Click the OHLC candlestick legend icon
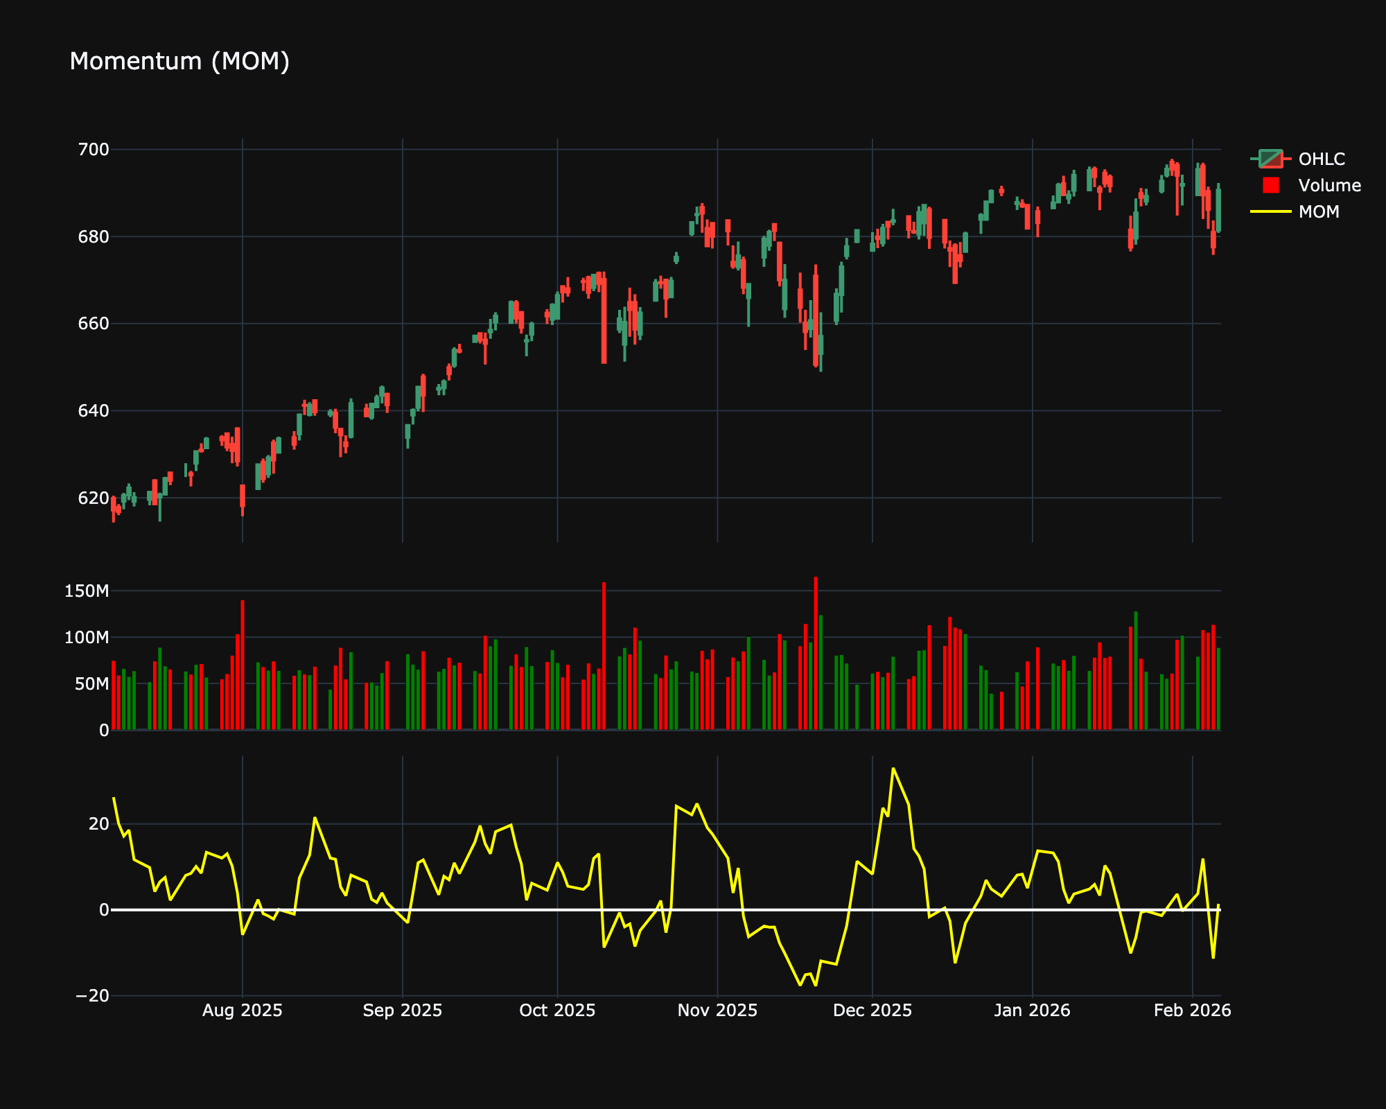 pos(1270,159)
